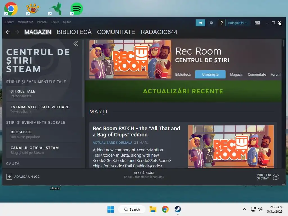This screenshot has height=216, width=288.
Task: Click the plus icon for Adaugă un joc
Action: point(9,177)
